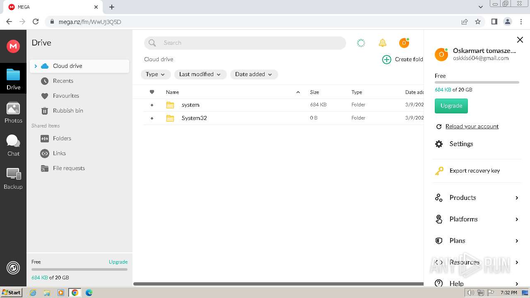Open the Photos section
Viewport: 530px width, 298px height.
[x=13, y=113]
